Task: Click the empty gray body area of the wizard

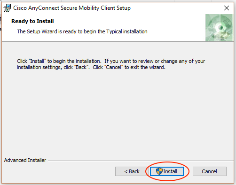Action: click(118, 113)
